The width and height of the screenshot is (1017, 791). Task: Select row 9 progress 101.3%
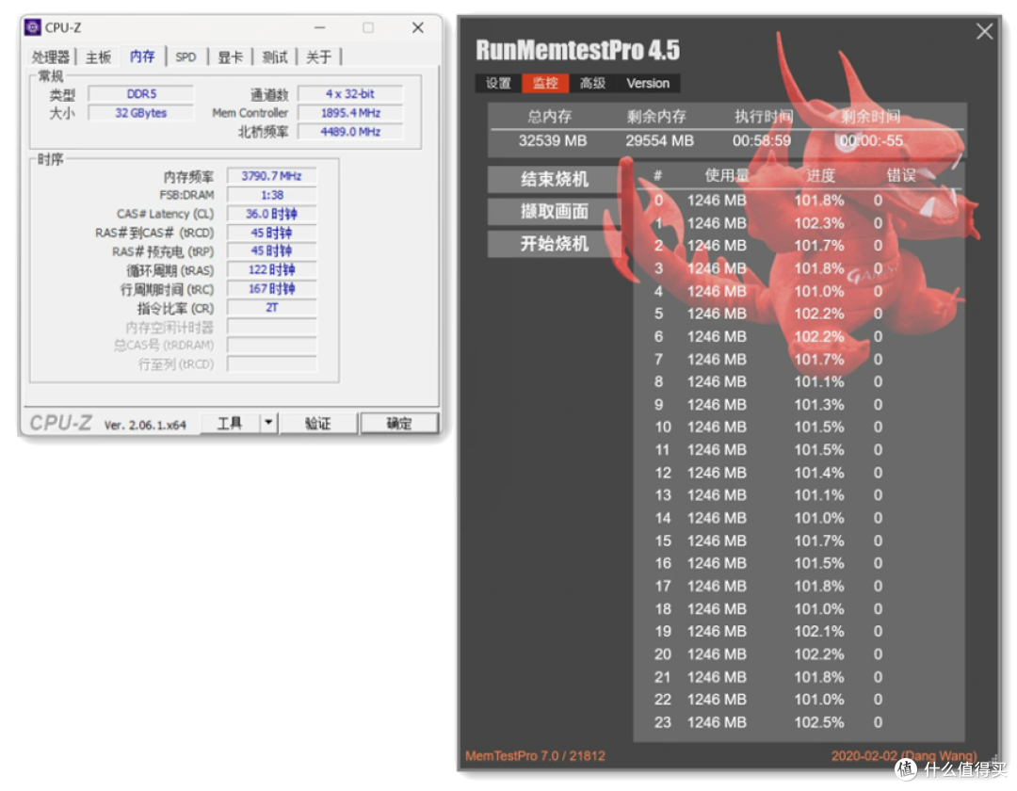tap(819, 405)
